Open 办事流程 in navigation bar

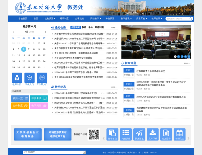80,19
